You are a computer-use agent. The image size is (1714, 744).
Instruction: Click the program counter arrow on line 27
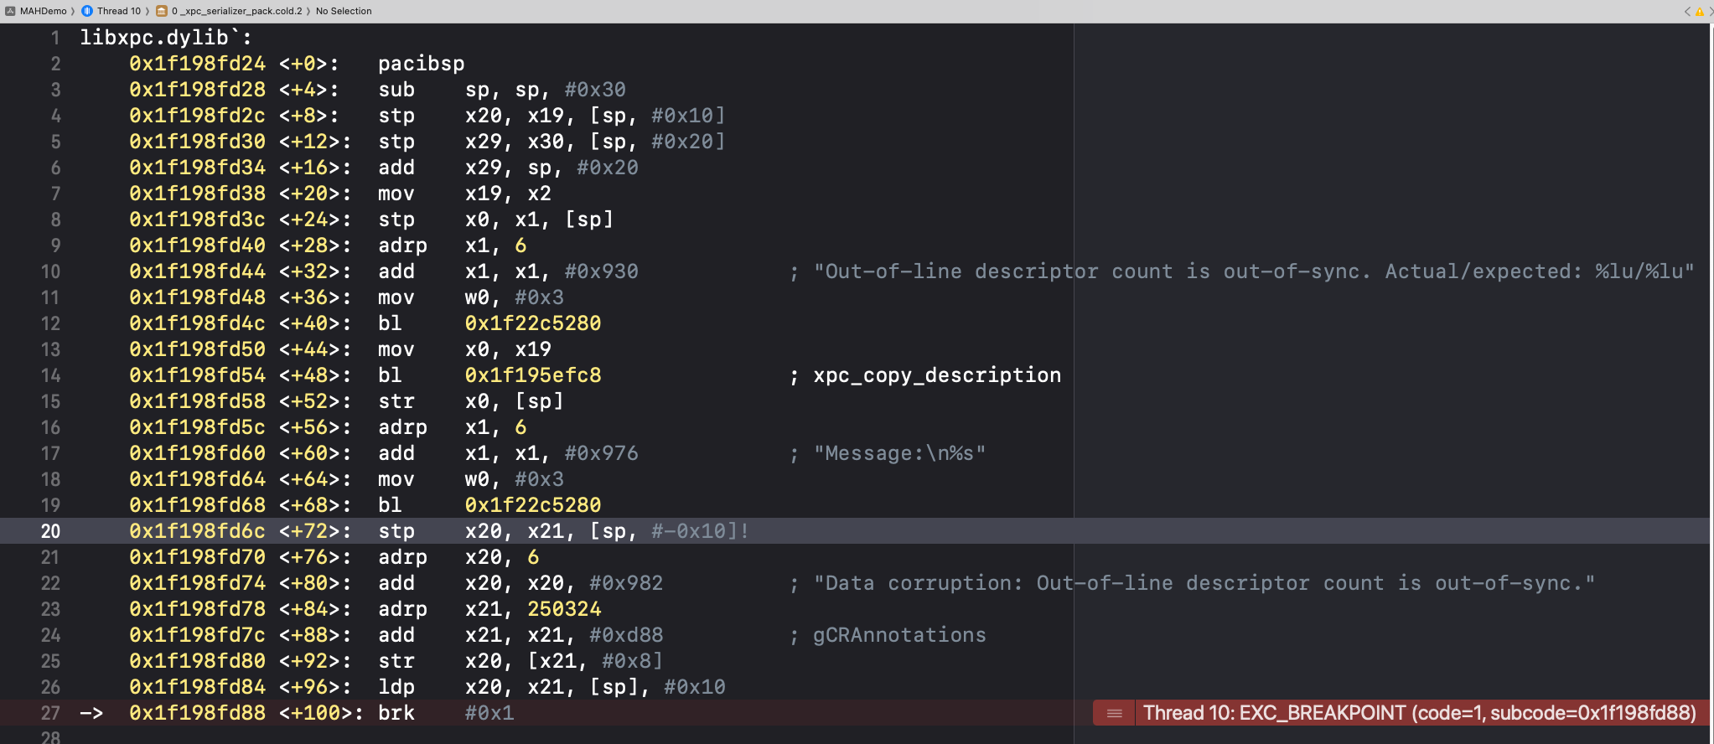click(91, 713)
